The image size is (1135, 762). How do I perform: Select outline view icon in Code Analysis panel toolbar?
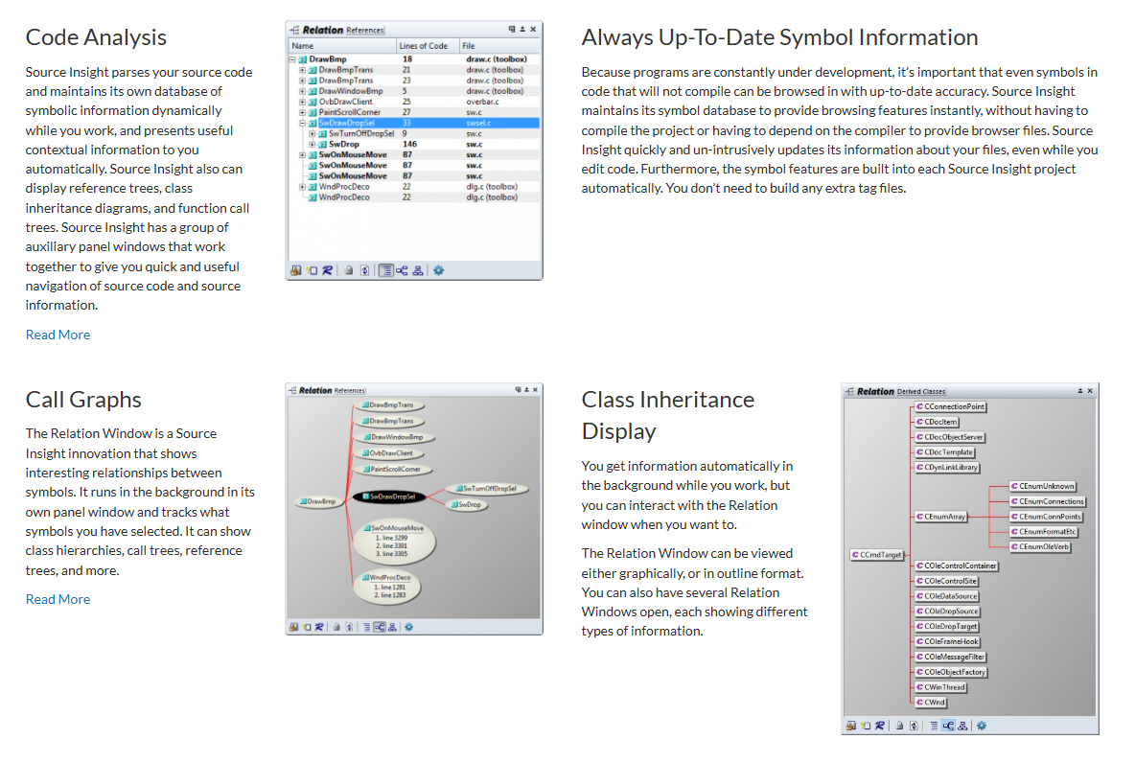(385, 270)
